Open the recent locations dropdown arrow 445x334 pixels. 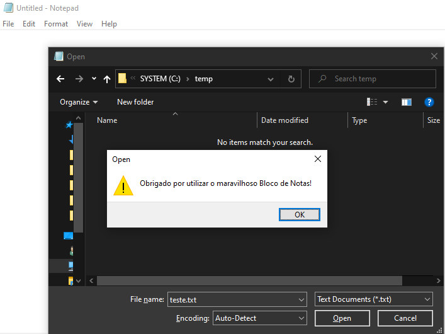pyautogui.click(x=94, y=79)
